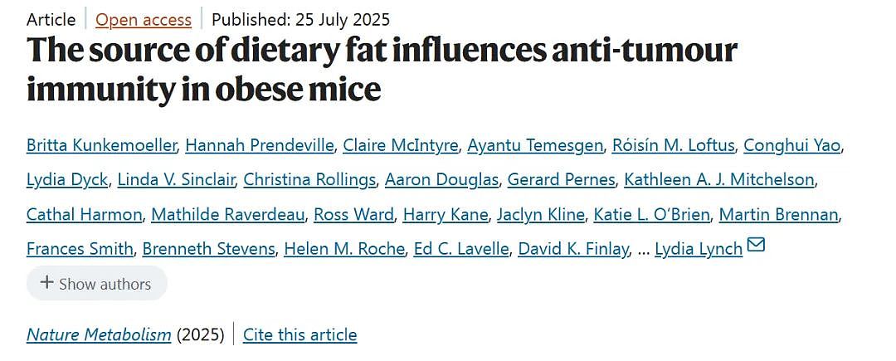Click Cite this article
896x361 pixels.
(x=300, y=334)
